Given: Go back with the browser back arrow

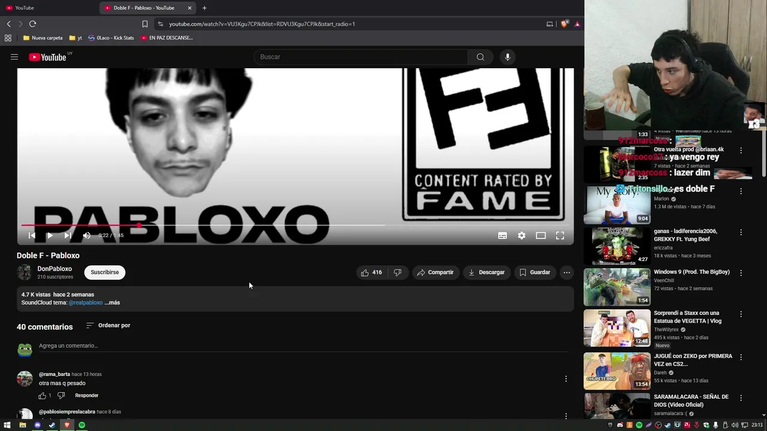Looking at the screenshot, I should 9,24.
